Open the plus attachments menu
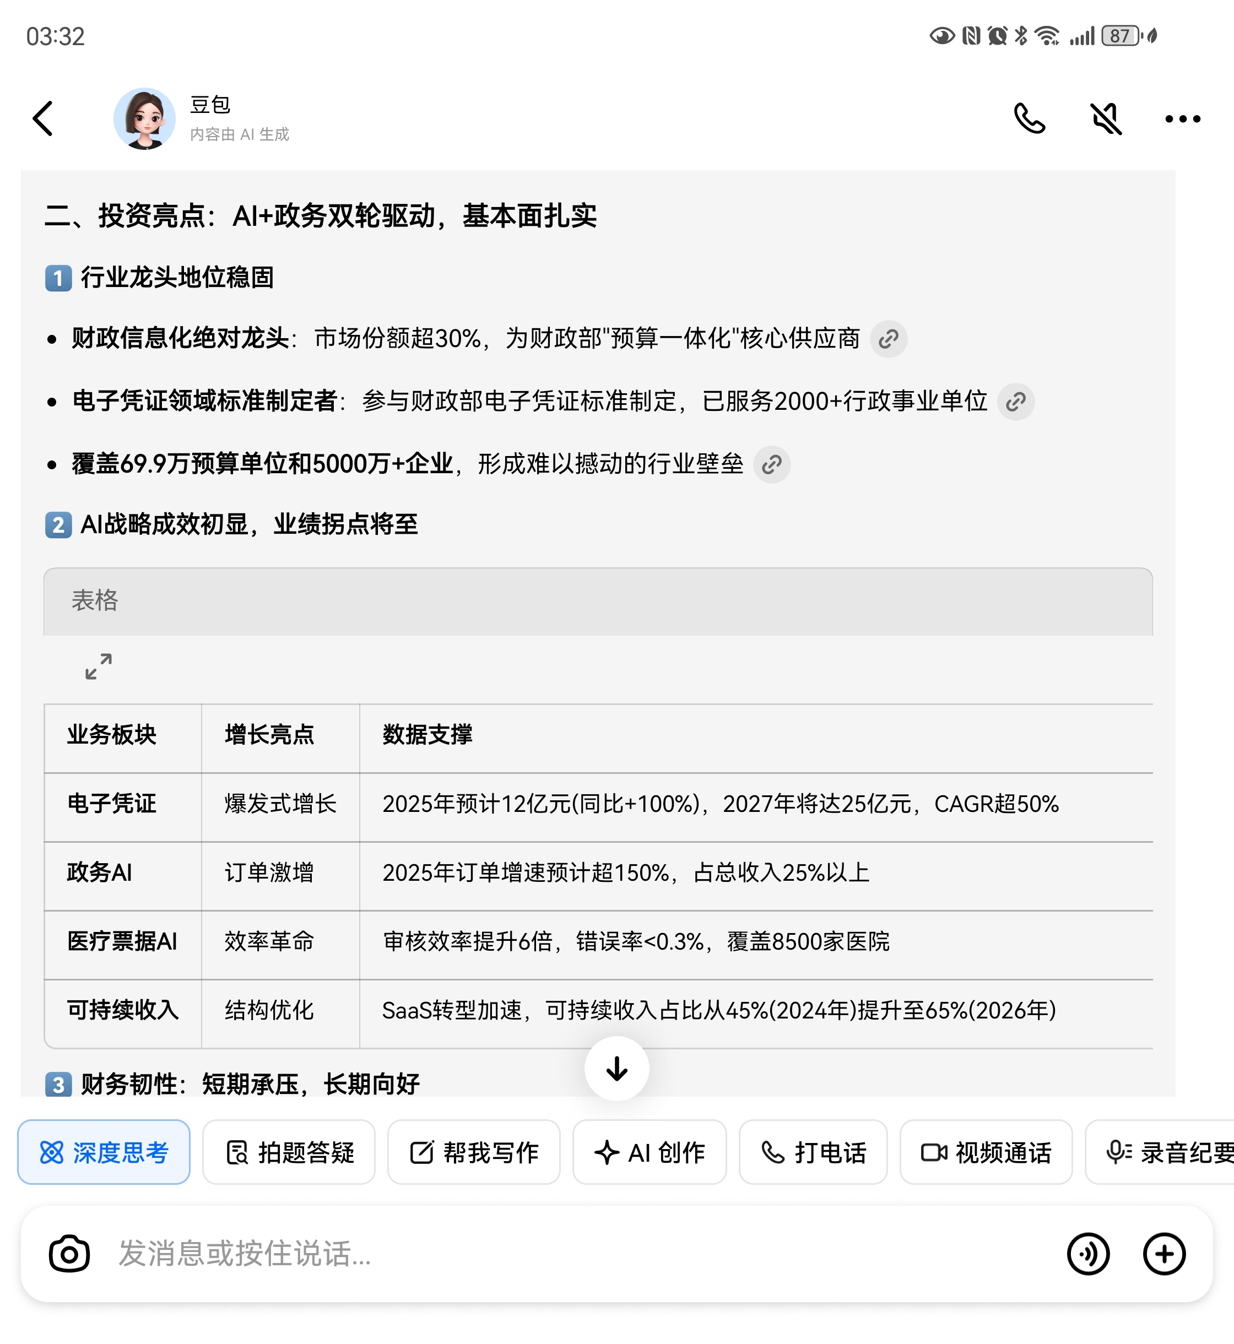 pos(1164,1253)
